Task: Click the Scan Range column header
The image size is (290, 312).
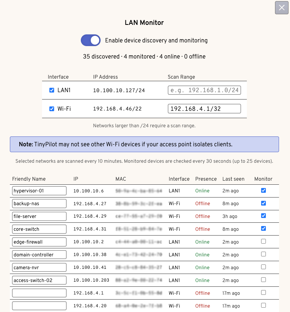Action: (x=181, y=77)
